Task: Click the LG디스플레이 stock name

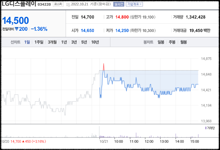Action: click(19, 3)
